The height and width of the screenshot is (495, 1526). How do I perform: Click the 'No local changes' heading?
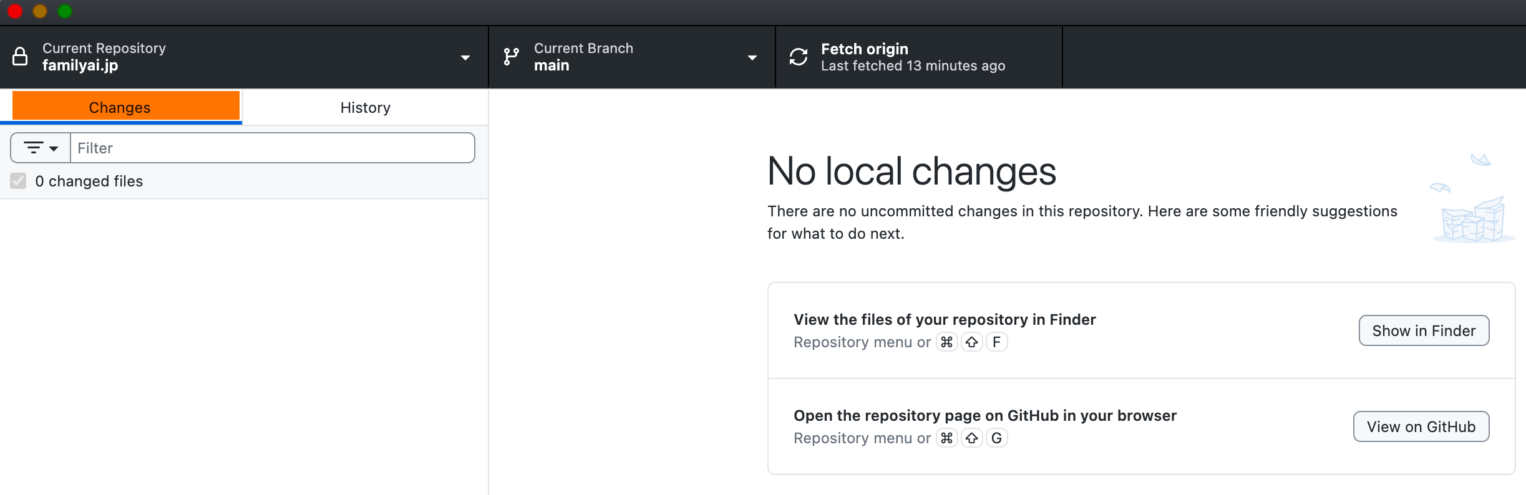click(x=911, y=171)
